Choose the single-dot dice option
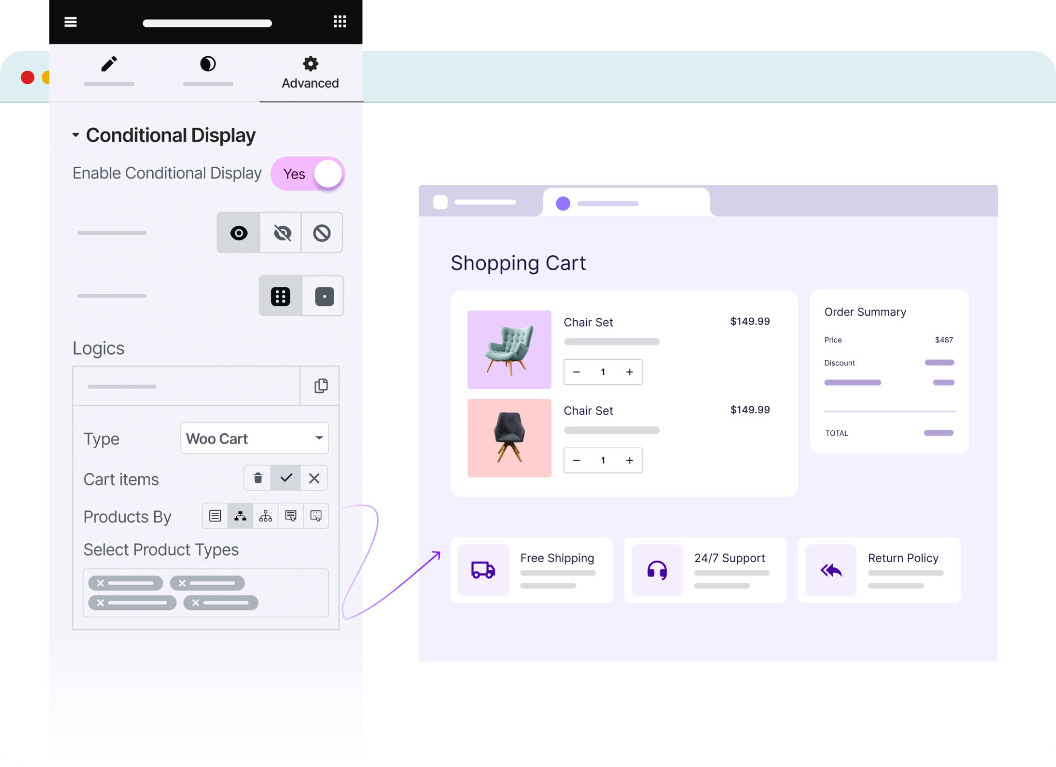The height and width of the screenshot is (767, 1056). tap(323, 296)
